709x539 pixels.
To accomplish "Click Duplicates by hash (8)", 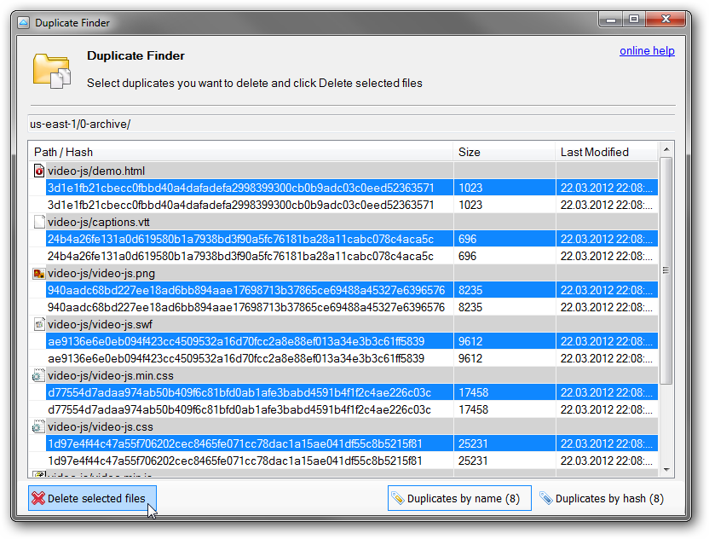I will [x=601, y=498].
